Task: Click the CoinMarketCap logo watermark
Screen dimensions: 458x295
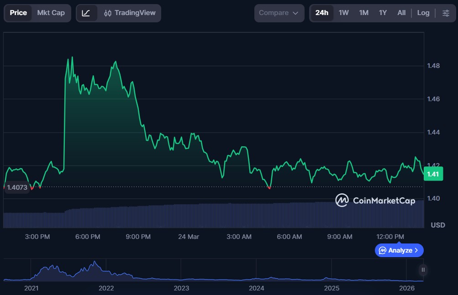Action: 375,200
